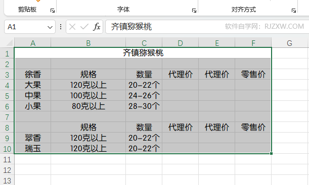Click cell 120克以上 in row 10

[x=89, y=149]
